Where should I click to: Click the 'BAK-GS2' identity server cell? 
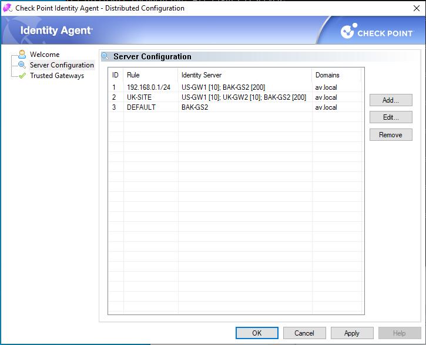(x=195, y=107)
